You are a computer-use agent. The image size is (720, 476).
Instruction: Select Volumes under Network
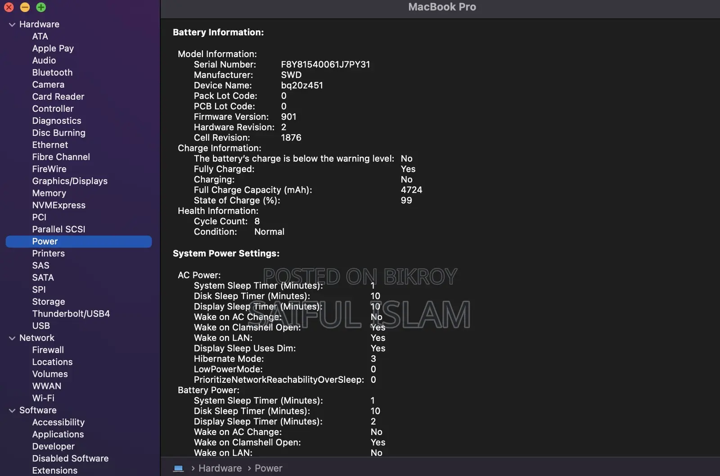(x=50, y=374)
